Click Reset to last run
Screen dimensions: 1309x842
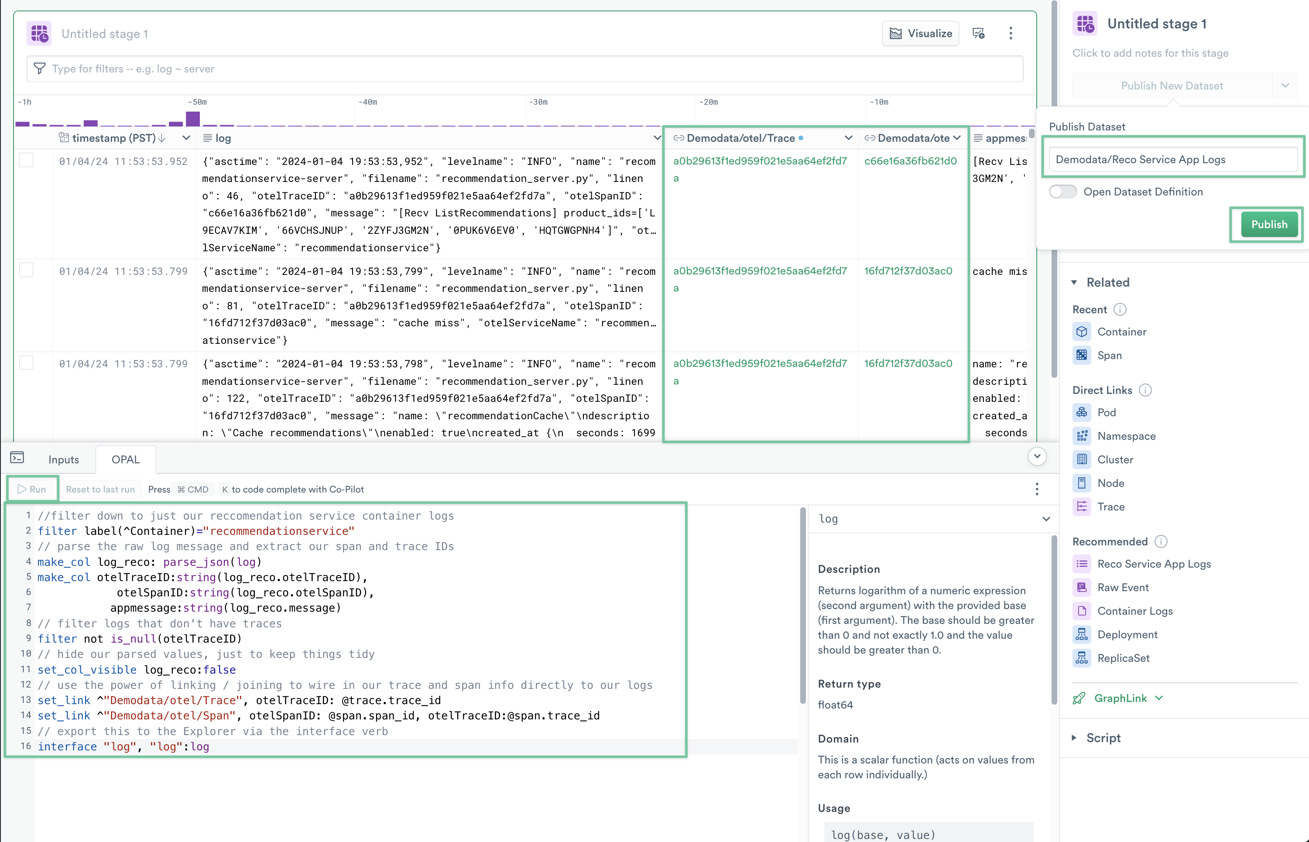tap(100, 489)
